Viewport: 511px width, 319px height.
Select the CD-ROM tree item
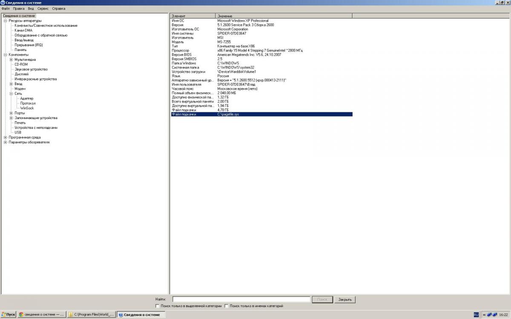[x=21, y=65]
